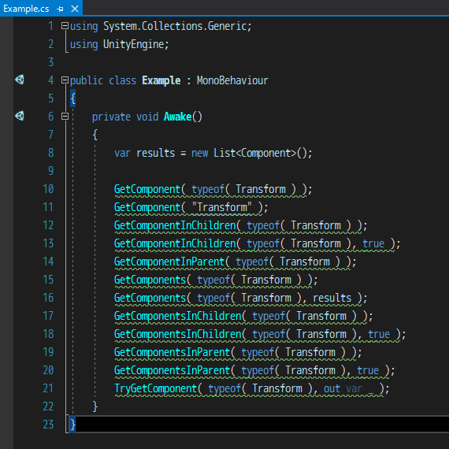Click the results variable on line 8
Screen dimensions: 449x449
pyautogui.click(x=155, y=153)
